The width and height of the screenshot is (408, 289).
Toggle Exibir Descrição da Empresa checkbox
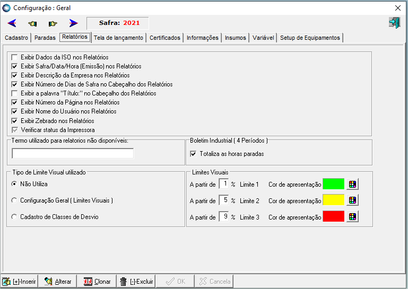(x=14, y=75)
